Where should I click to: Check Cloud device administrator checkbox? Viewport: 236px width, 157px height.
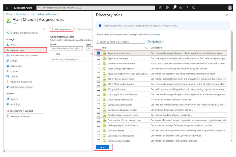point(98,99)
